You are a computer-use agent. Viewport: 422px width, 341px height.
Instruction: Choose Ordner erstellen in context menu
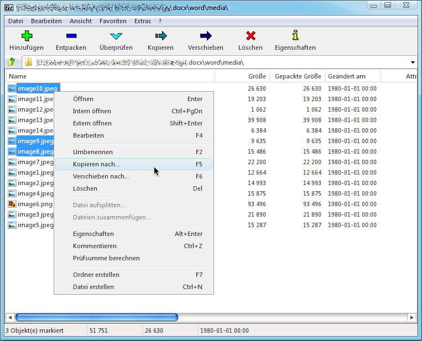134,275
